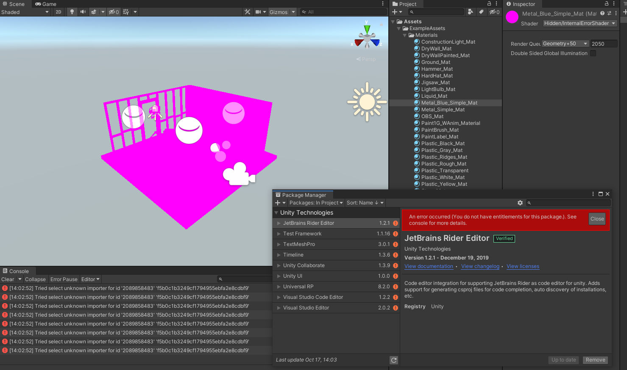Click the orientation gizmo in Scene view

click(x=367, y=36)
